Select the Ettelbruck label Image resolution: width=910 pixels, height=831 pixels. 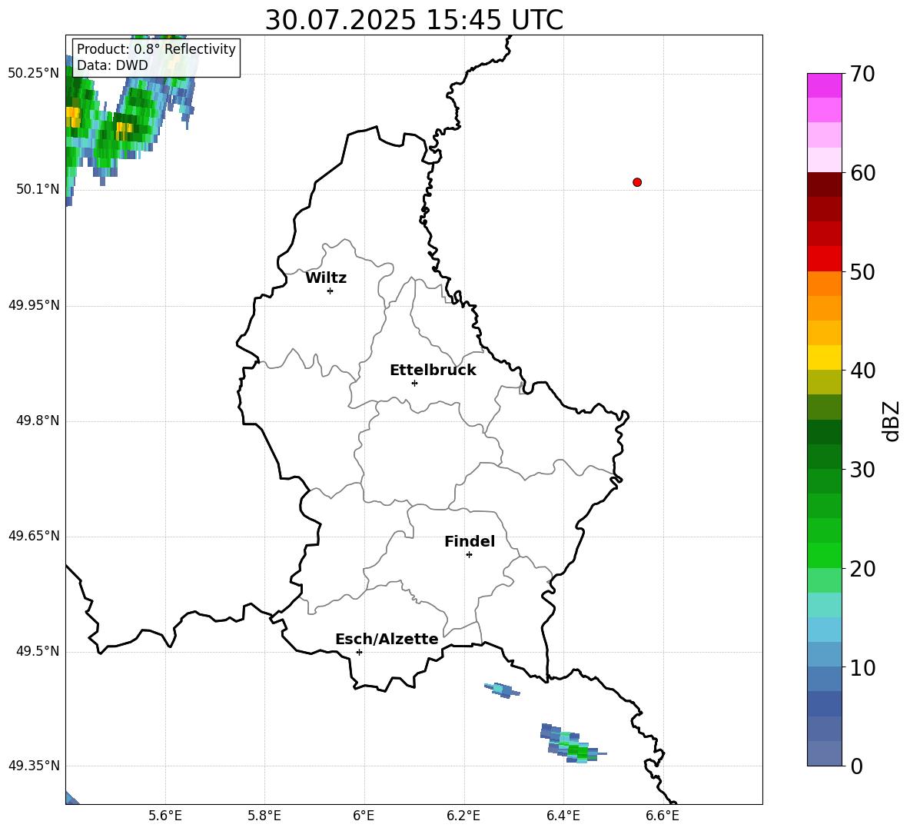[x=433, y=371]
